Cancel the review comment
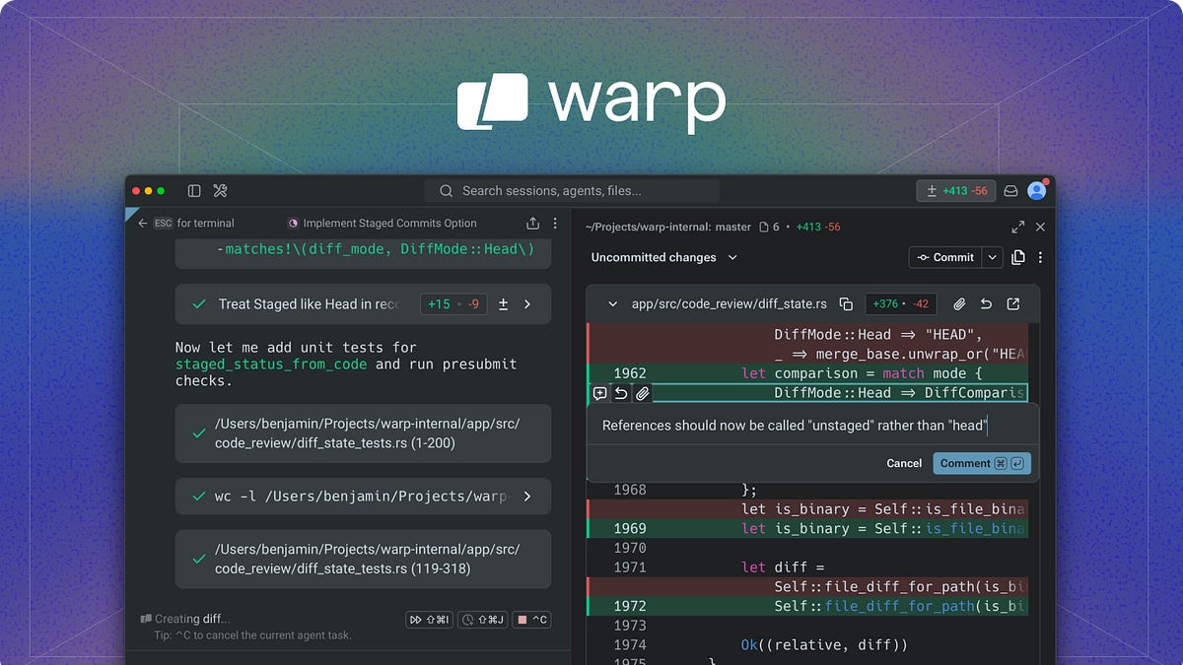The height and width of the screenshot is (665, 1183). pos(904,463)
